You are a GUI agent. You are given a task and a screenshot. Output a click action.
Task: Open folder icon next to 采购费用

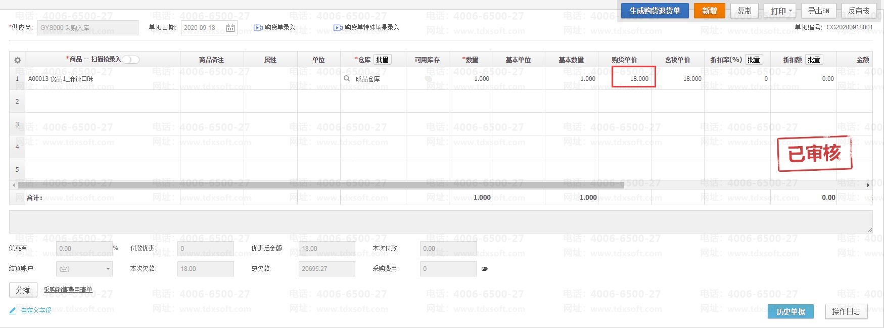(x=485, y=269)
